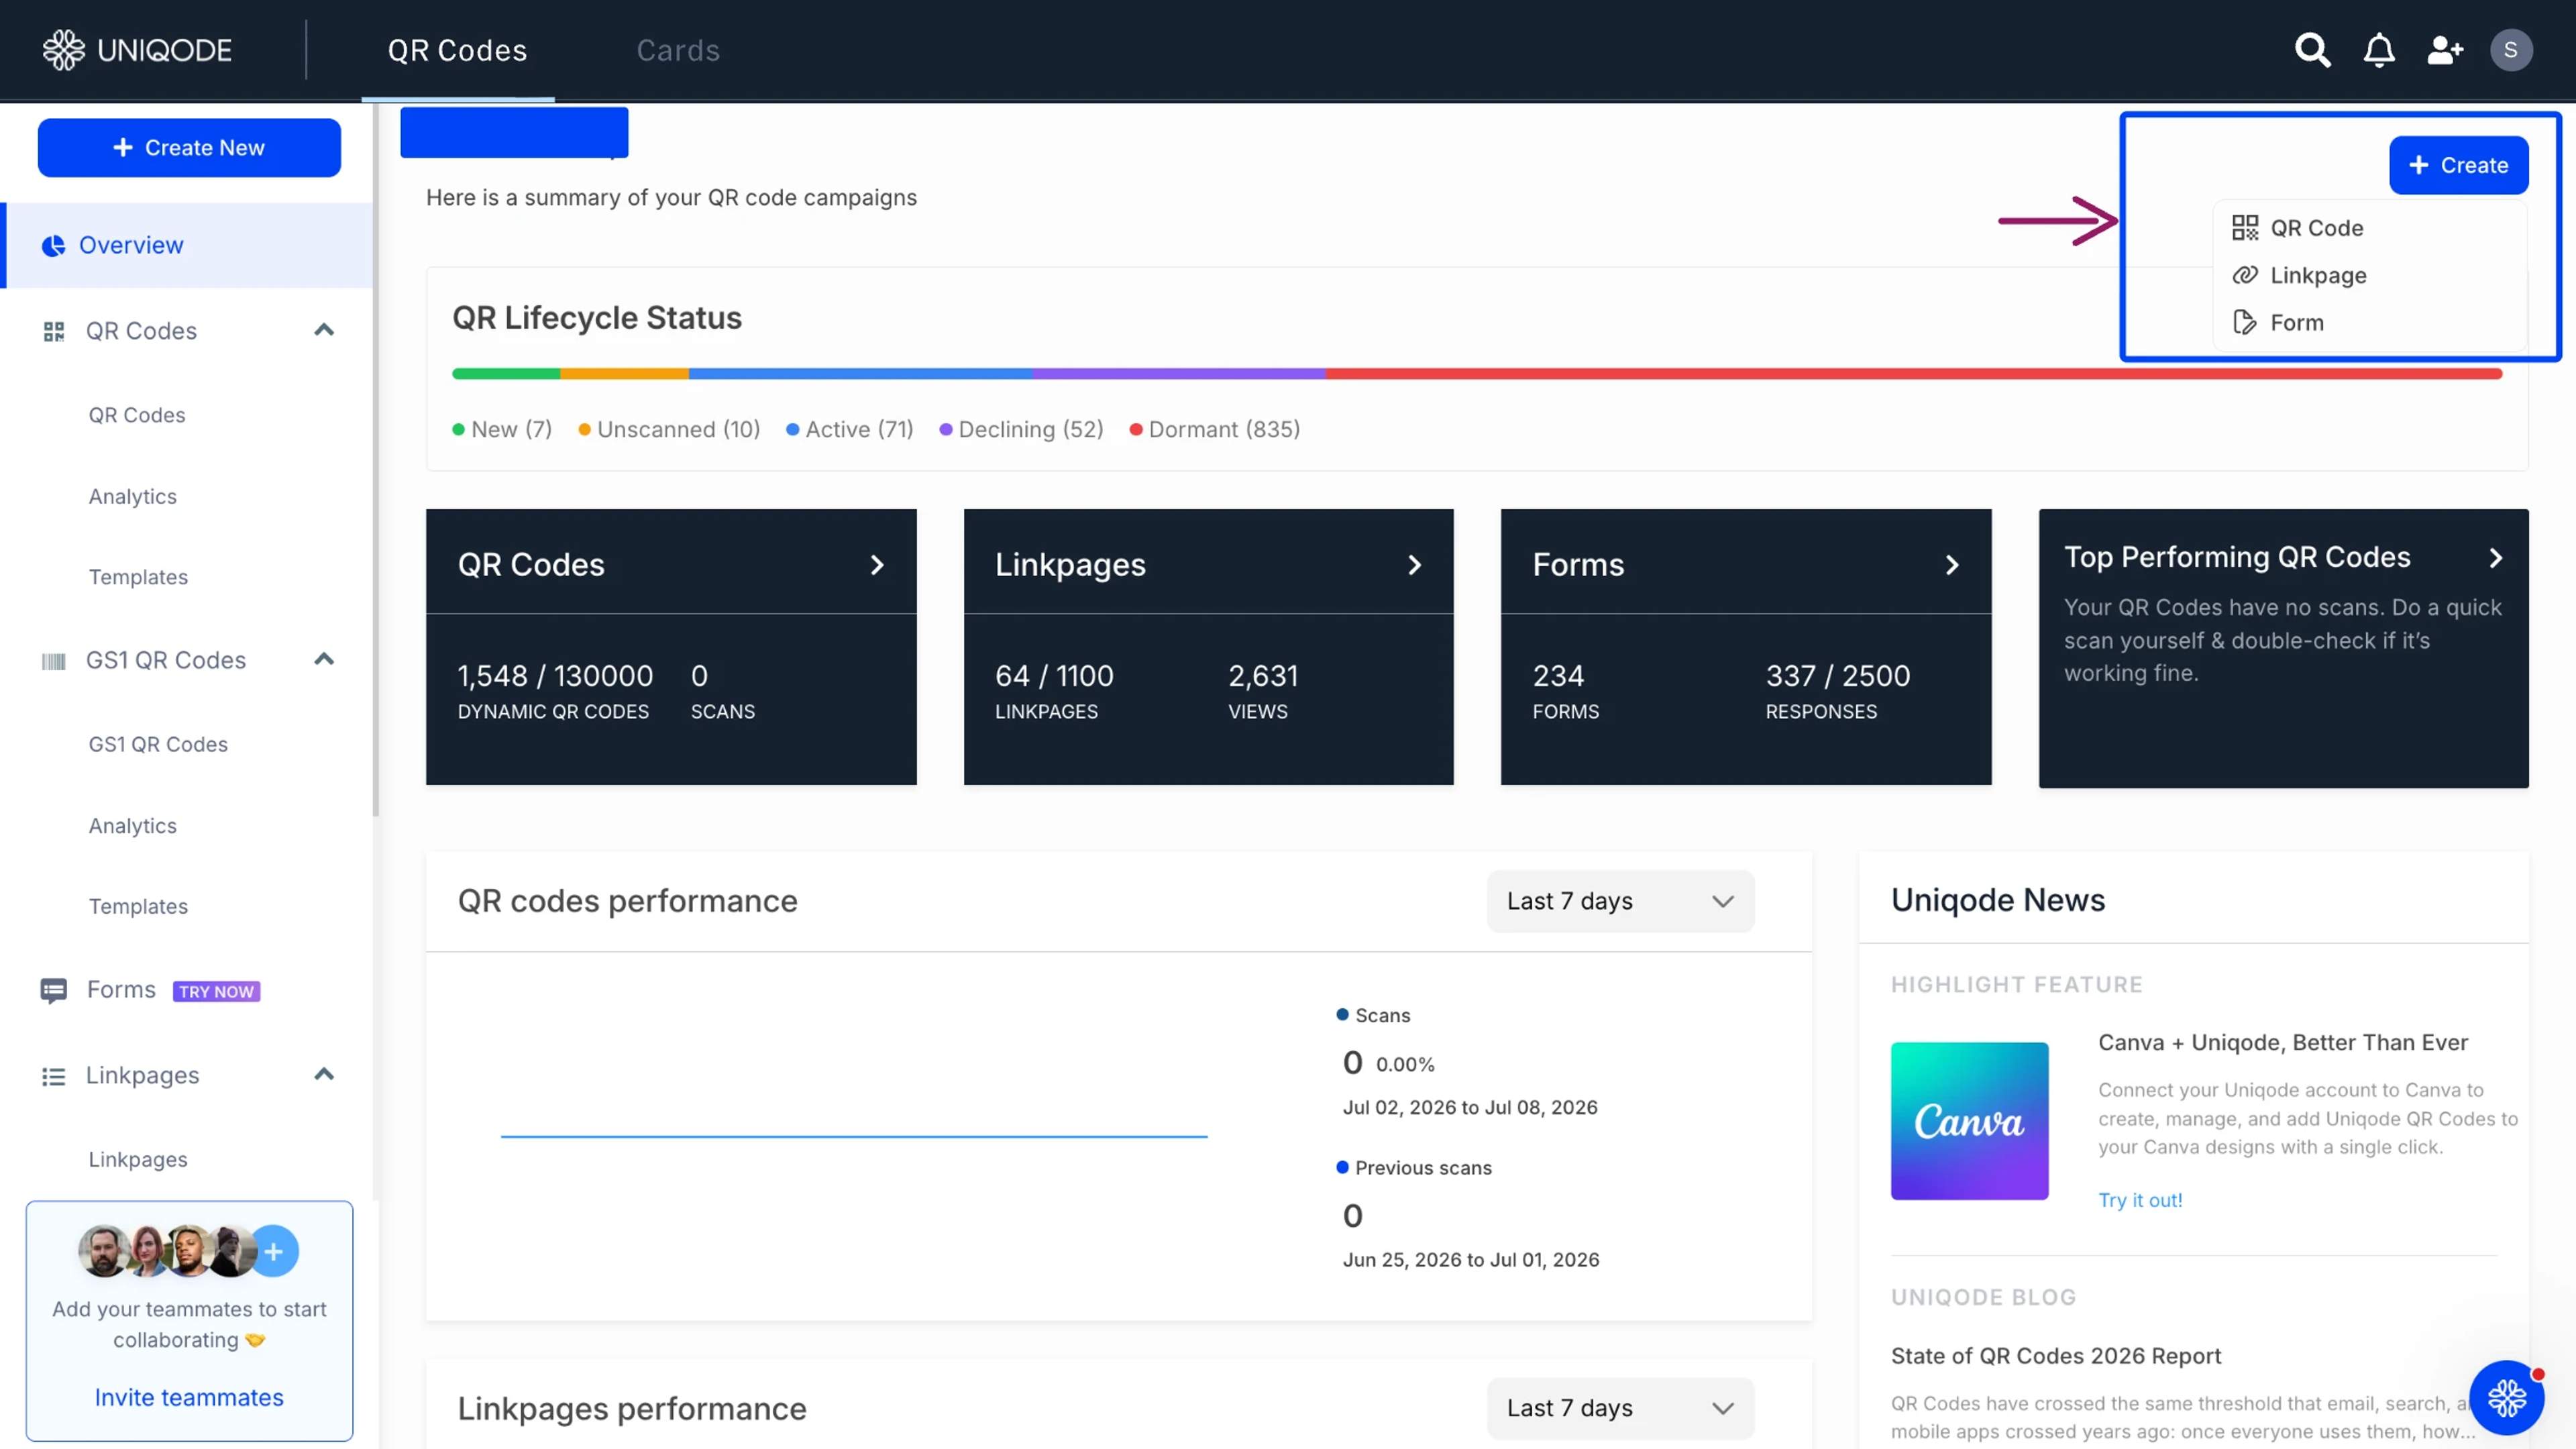The width and height of the screenshot is (2576, 1449).
Task: Collapse the Linkpages sidebar section
Action: [x=324, y=1075]
